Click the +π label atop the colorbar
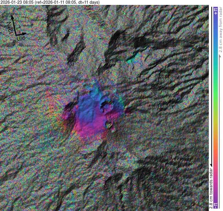 [215, 11]
